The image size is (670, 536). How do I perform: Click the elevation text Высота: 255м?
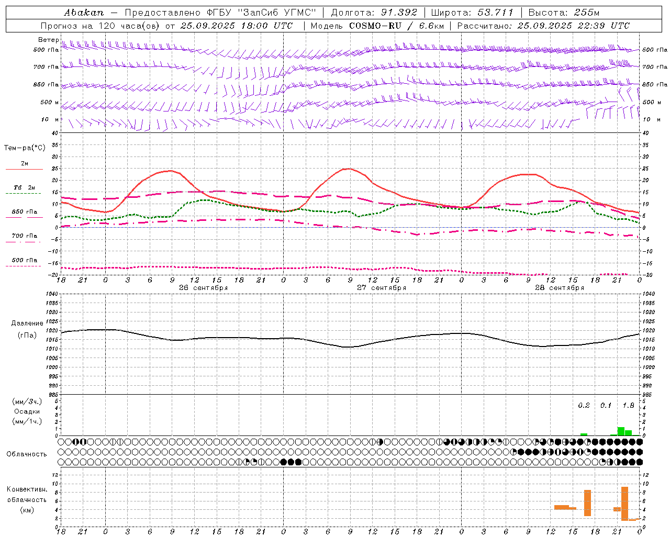click(x=564, y=13)
